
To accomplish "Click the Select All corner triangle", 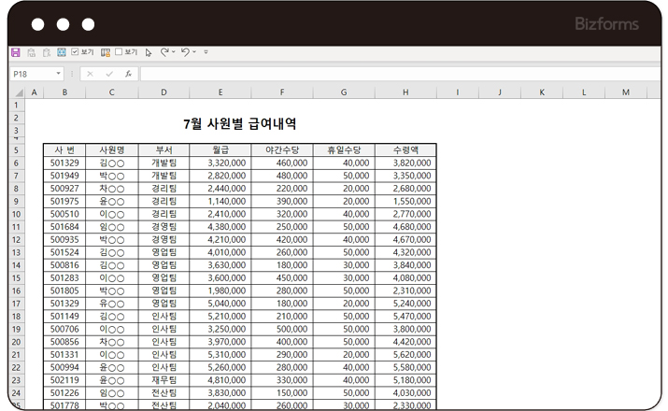I will pos(16,92).
